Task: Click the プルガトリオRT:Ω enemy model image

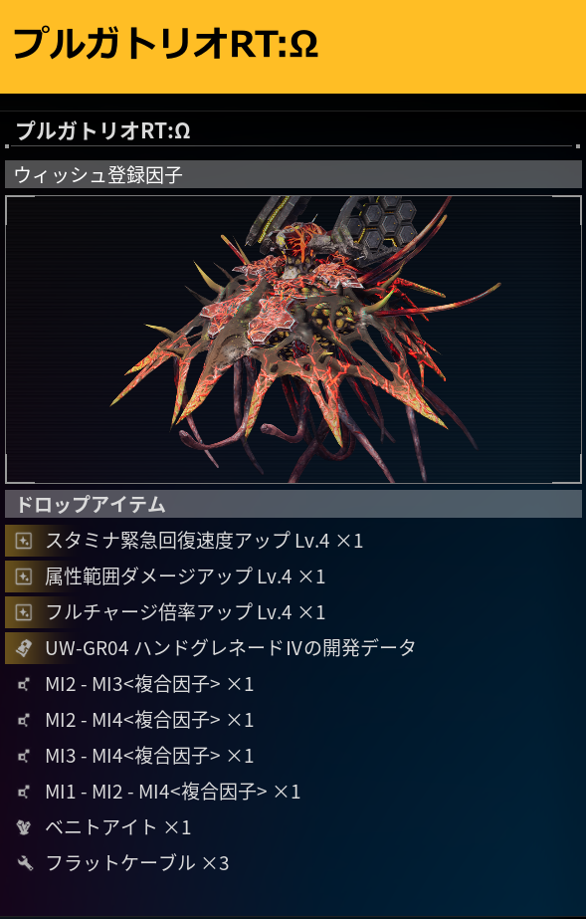Action: 293,340
